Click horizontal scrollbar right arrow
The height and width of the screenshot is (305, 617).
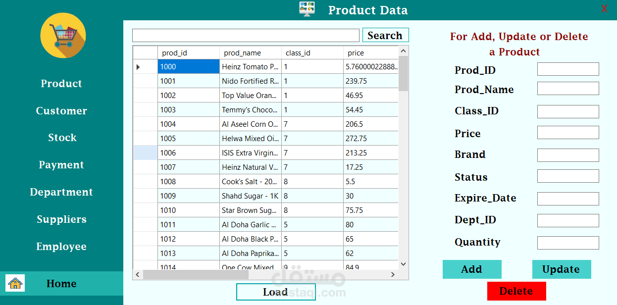coord(393,274)
